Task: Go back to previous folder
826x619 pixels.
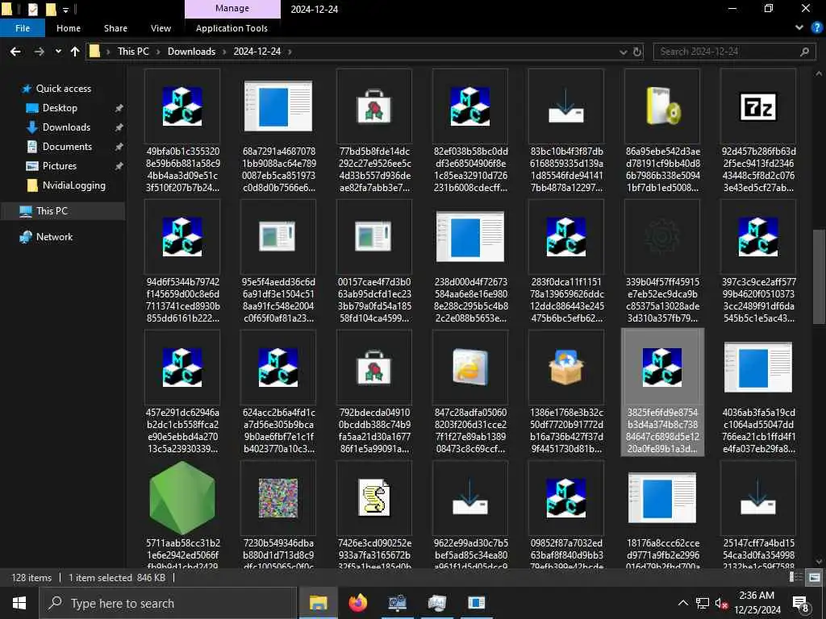Action: [16, 52]
